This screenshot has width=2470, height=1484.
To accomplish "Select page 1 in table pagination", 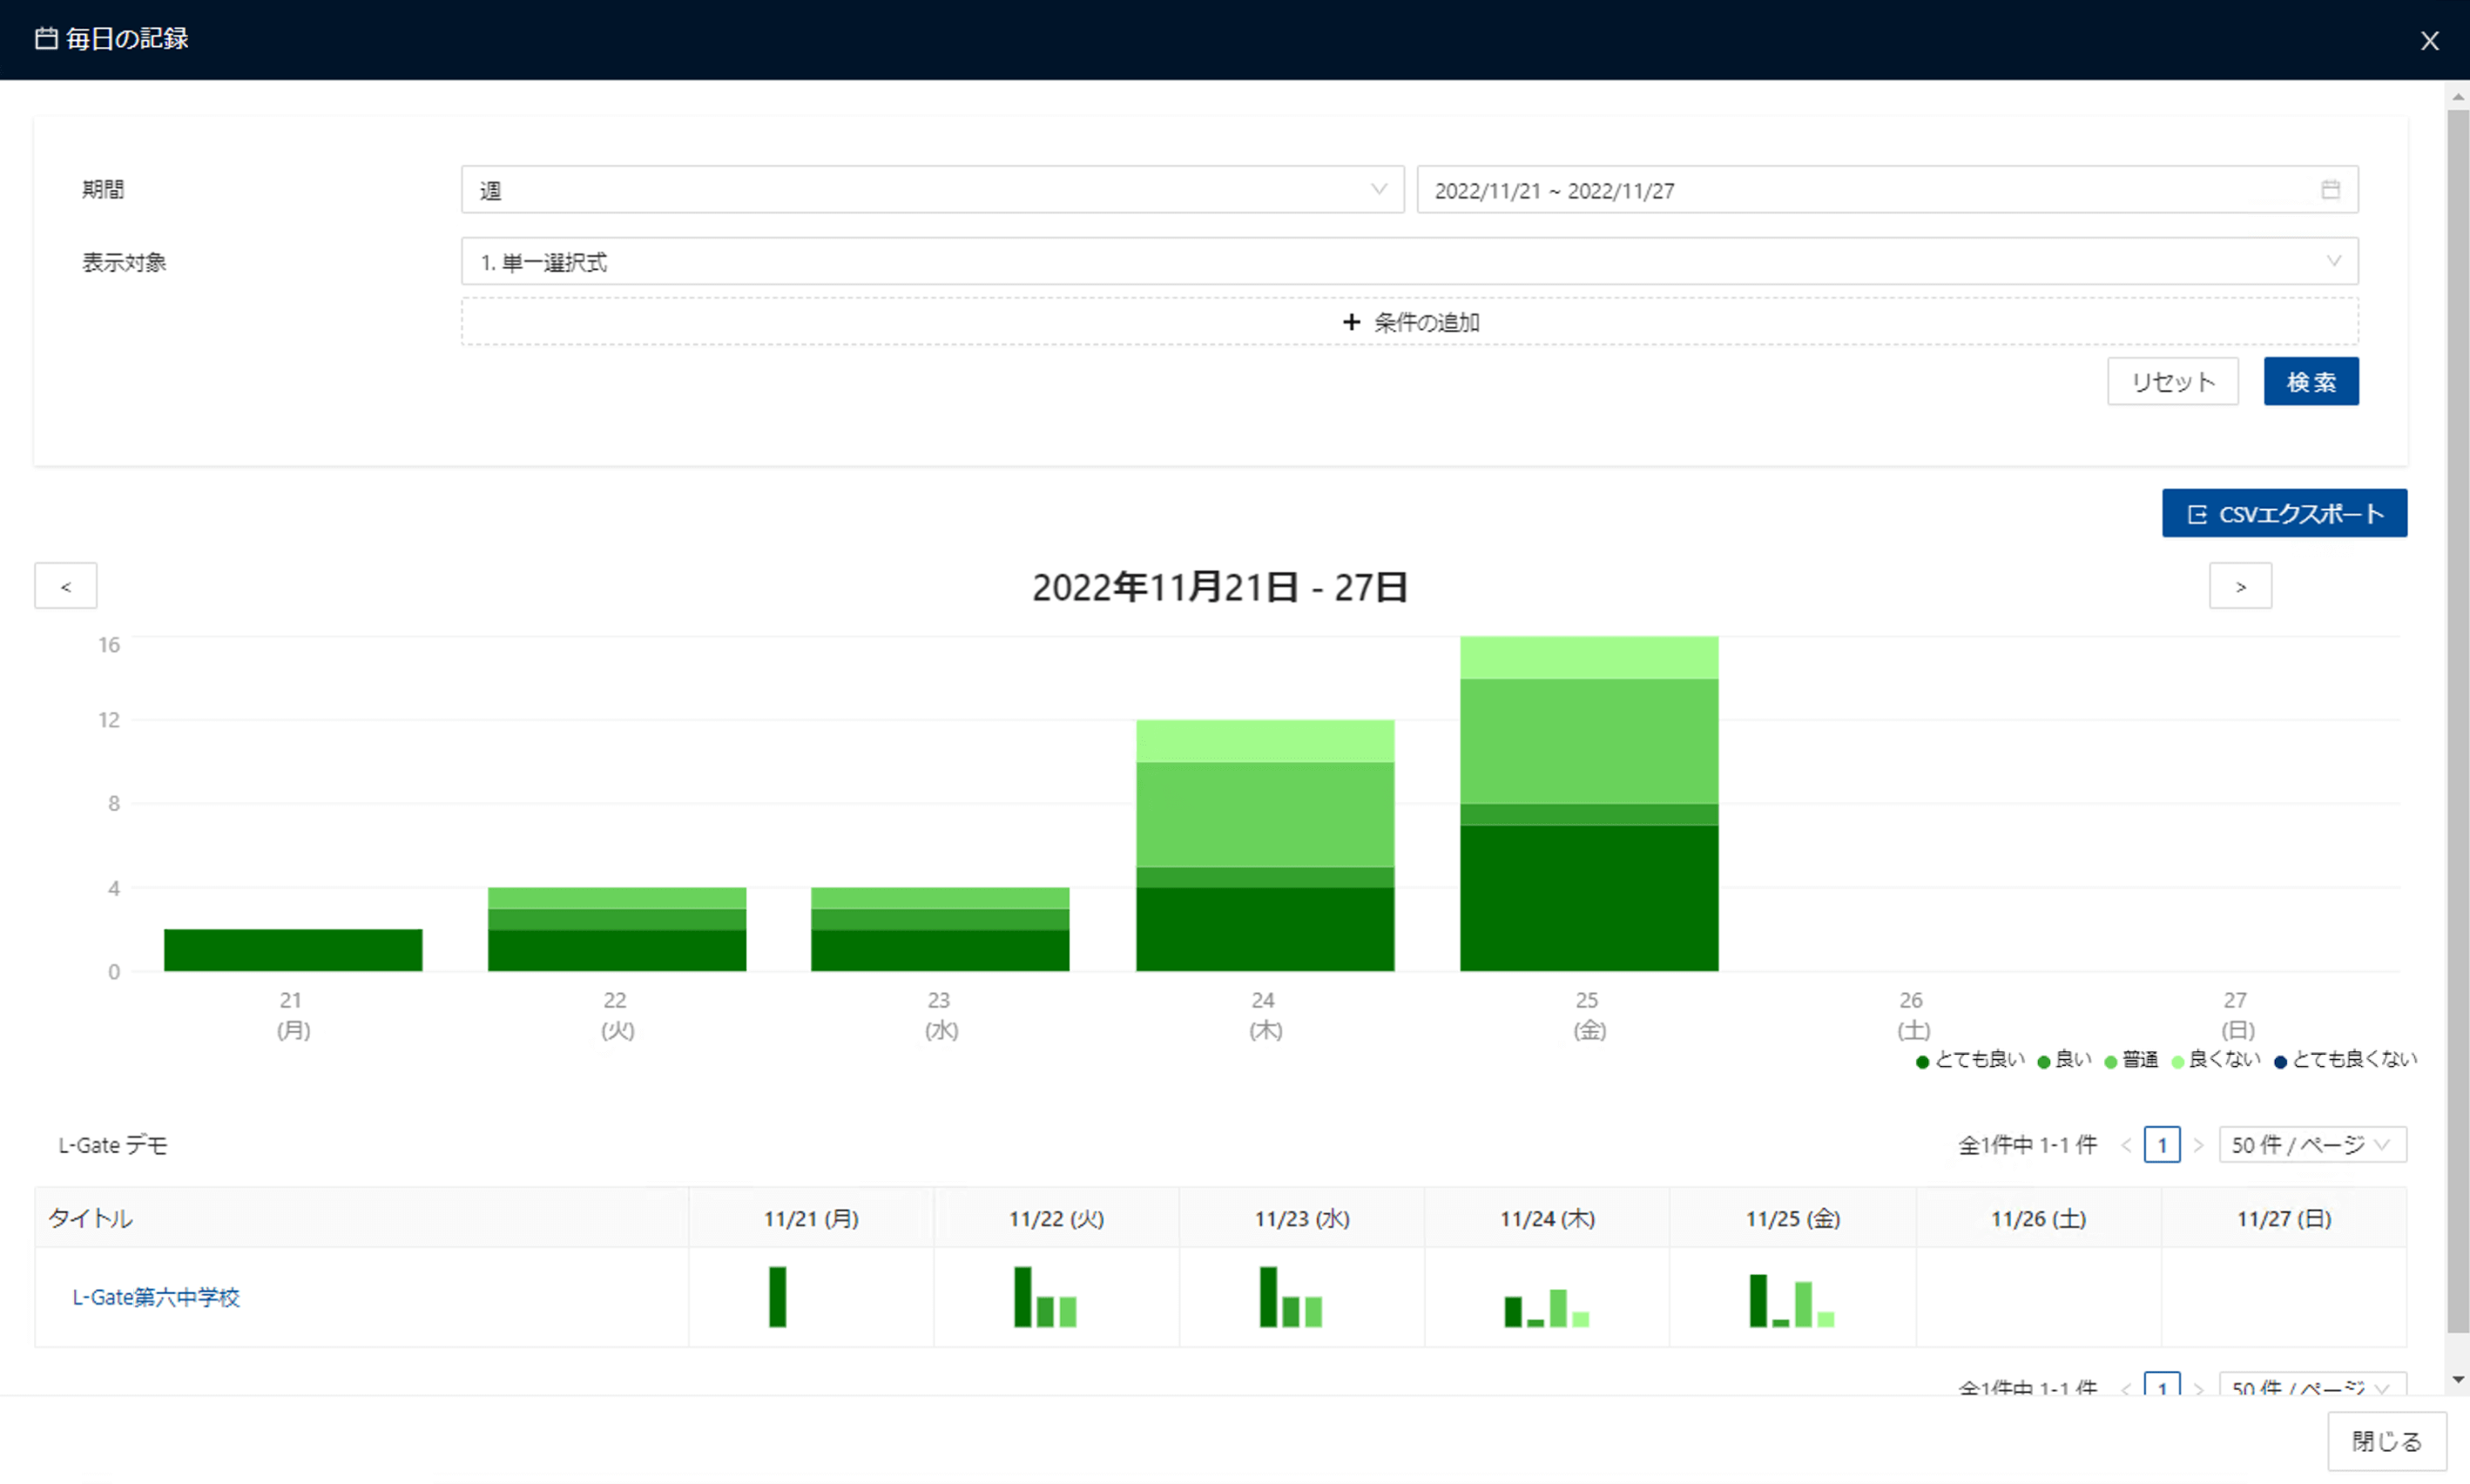I will 2161,1145.
